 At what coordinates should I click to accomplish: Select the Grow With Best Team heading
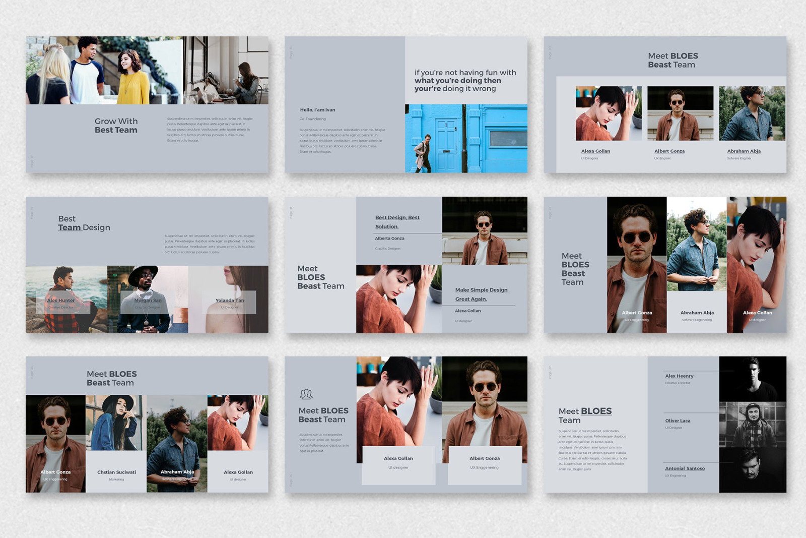tap(116, 126)
